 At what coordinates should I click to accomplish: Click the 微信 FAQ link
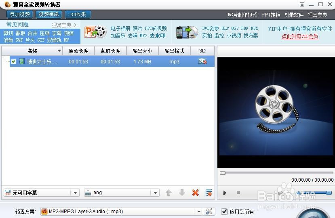(x=69, y=33)
